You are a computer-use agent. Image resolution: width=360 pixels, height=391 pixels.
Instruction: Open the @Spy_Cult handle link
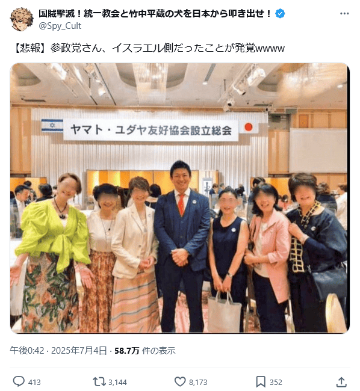click(60, 26)
